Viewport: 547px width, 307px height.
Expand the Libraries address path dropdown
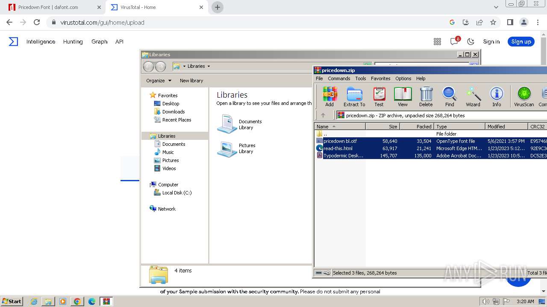click(x=209, y=66)
